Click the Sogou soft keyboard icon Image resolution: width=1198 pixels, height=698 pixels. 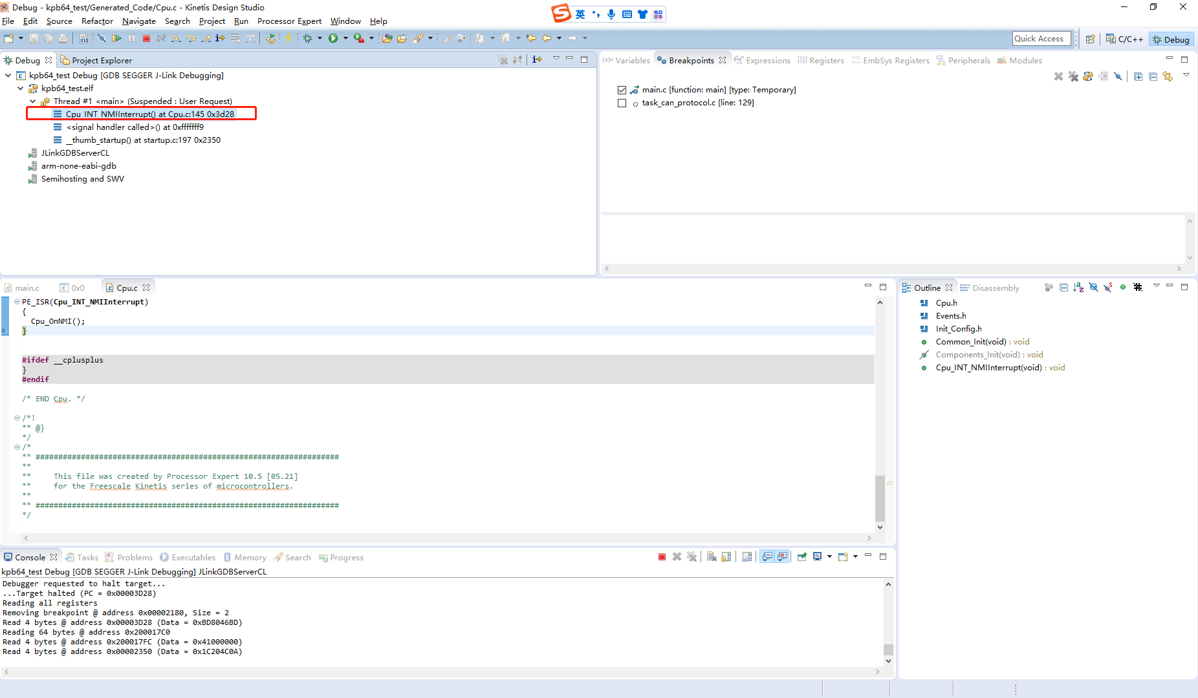[x=627, y=14]
